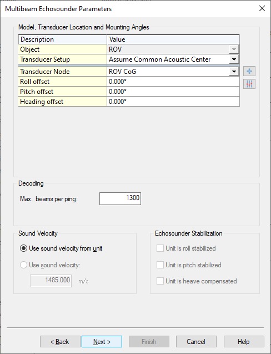Viewport: 271px width, 354px height.
Task: Select the 'Use sound velocity:' radio option
Action: point(23,265)
